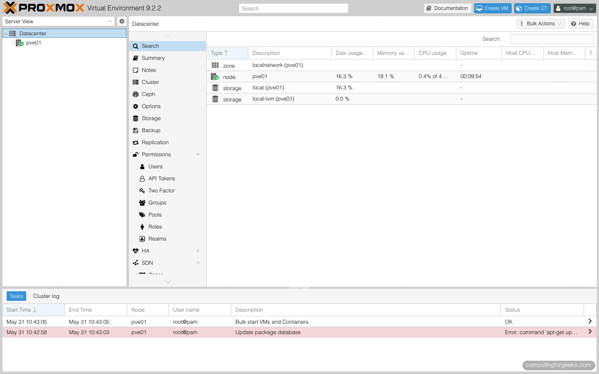Image resolution: width=599 pixels, height=374 pixels.
Task: Click the Help button
Action: [581, 24]
